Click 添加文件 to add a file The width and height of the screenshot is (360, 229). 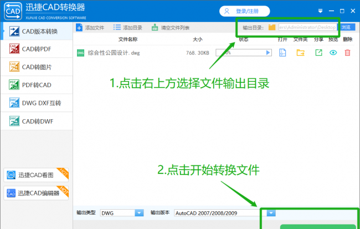(90, 28)
